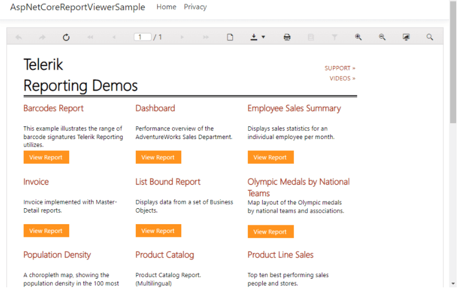466x289 pixels.
Task: Click the navigate back arrow icon
Action: coord(19,37)
